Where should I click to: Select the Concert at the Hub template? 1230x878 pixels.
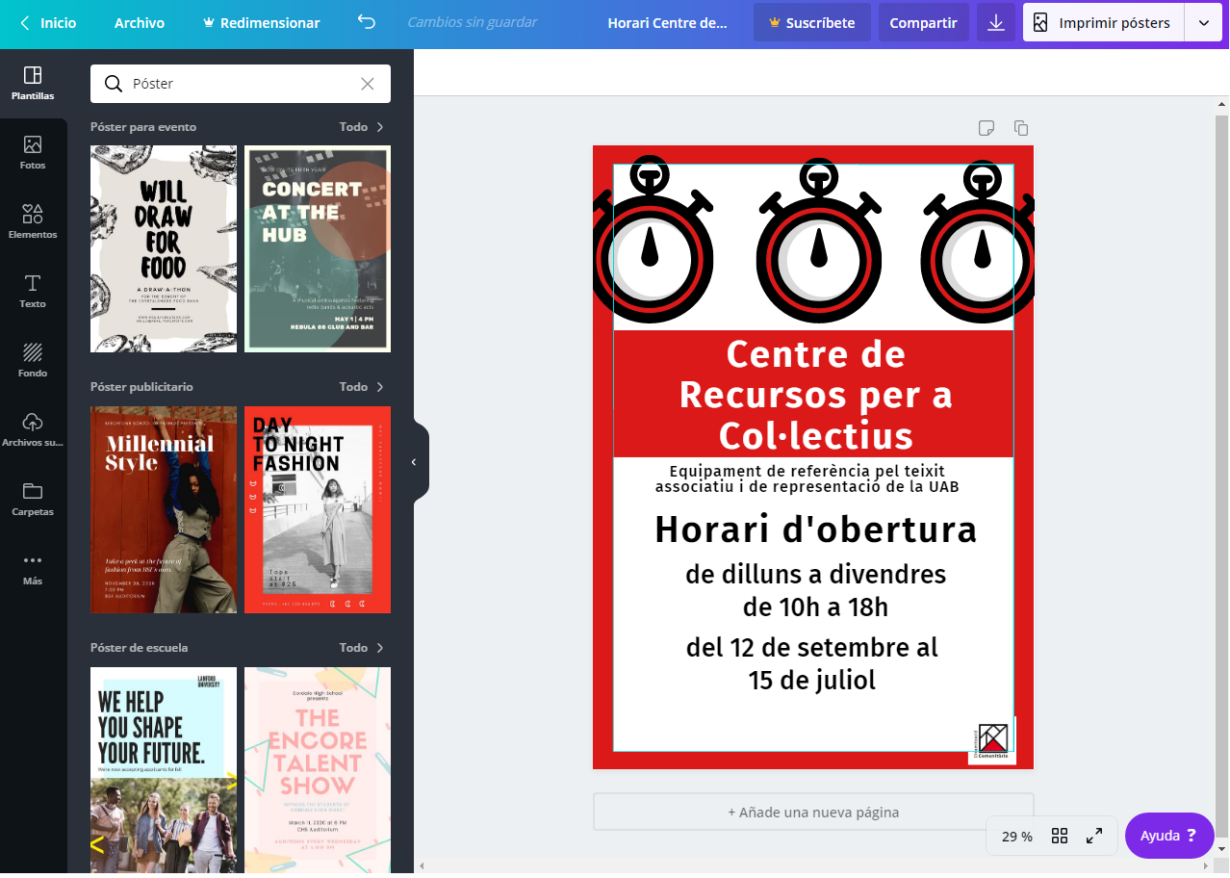coord(318,248)
